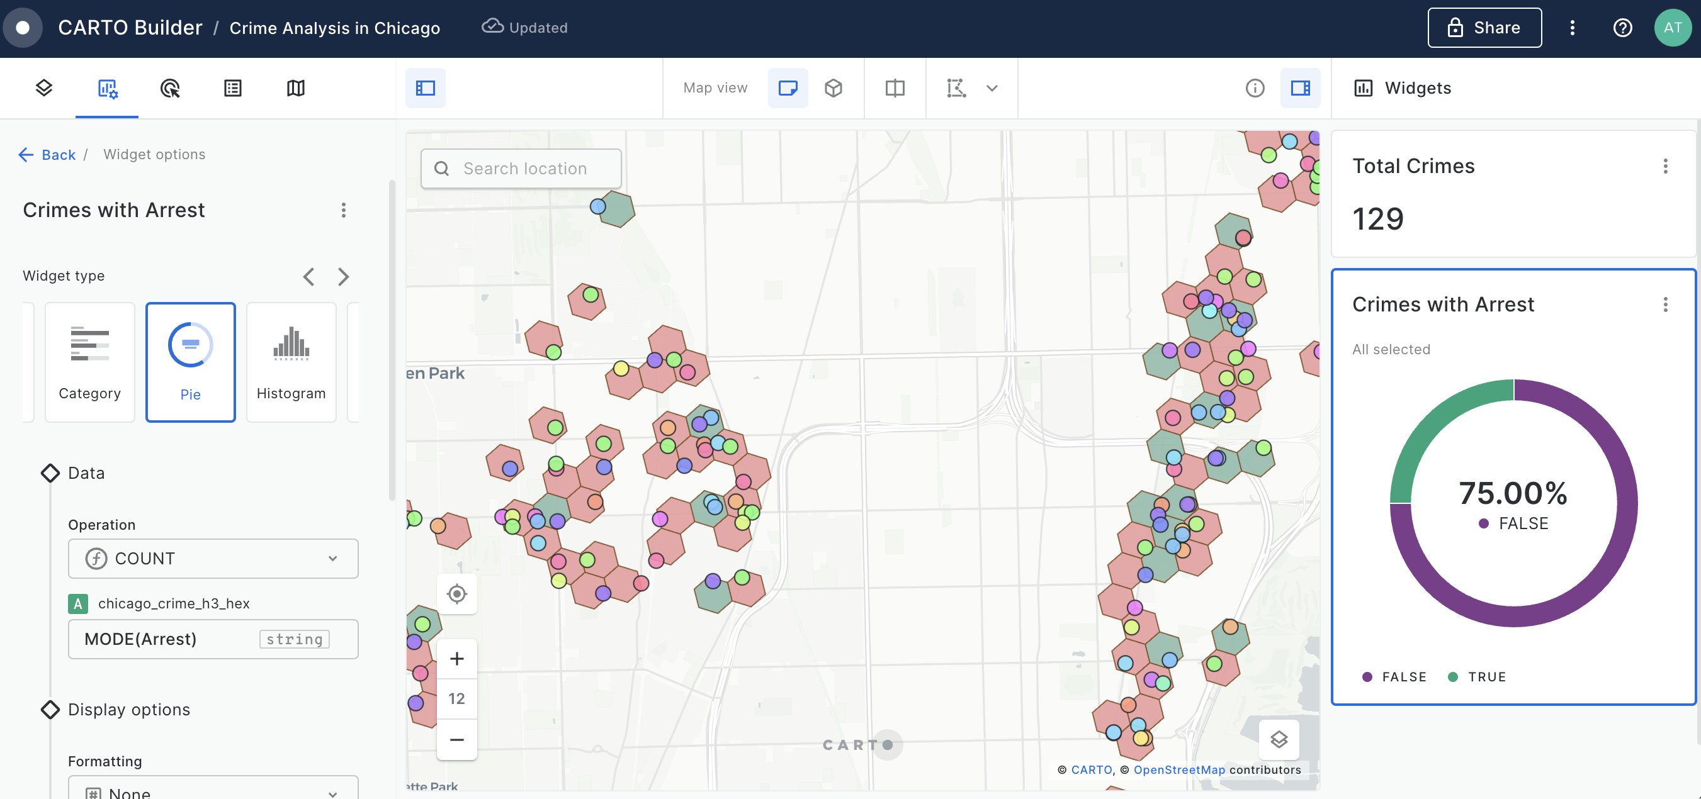Collapse the Display options section

(116, 709)
